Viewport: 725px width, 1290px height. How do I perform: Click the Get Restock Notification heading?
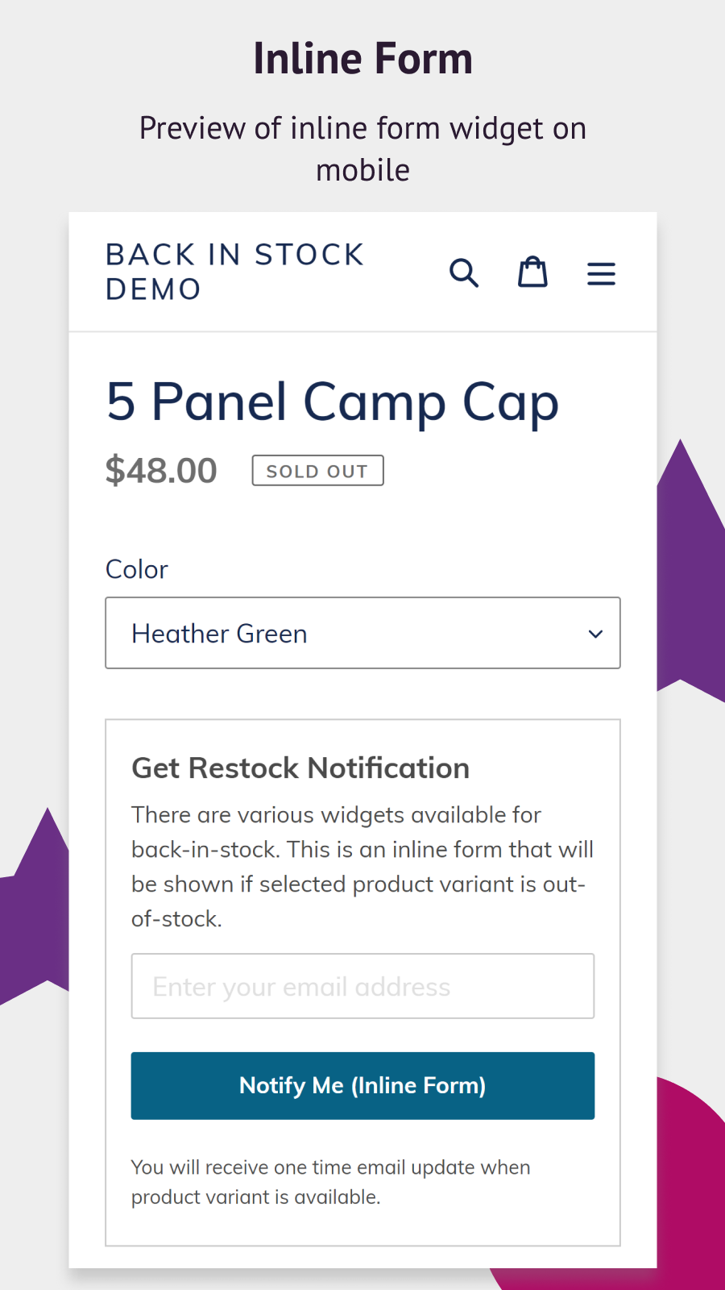coord(300,768)
